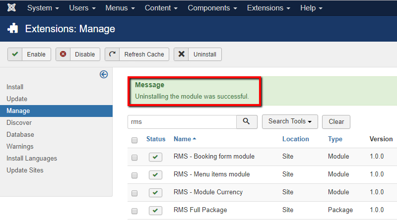
Task: Tick the RMS Full Package checkbox
Action: click(134, 211)
